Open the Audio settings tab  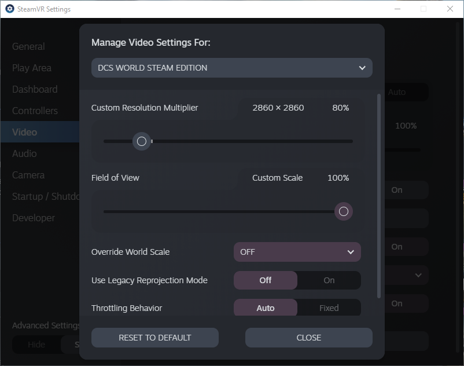click(x=24, y=153)
